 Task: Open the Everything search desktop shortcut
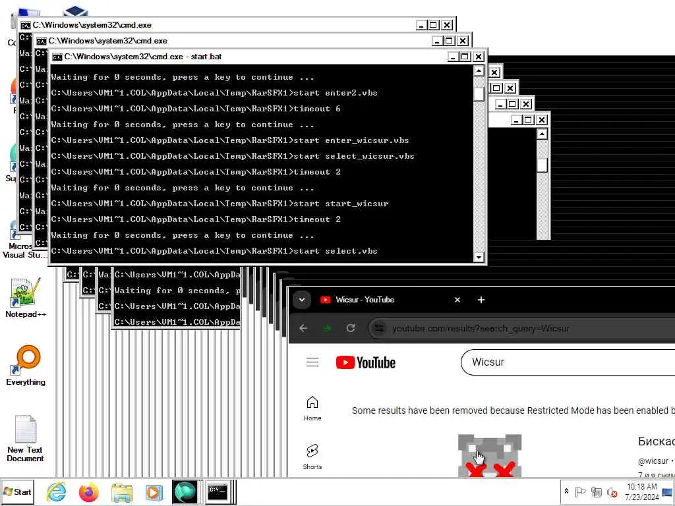pos(26,365)
